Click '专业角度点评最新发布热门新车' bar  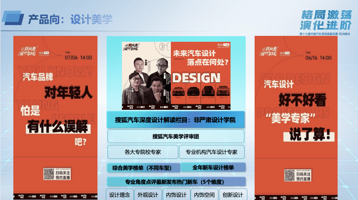pyautogui.click(x=176, y=182)
